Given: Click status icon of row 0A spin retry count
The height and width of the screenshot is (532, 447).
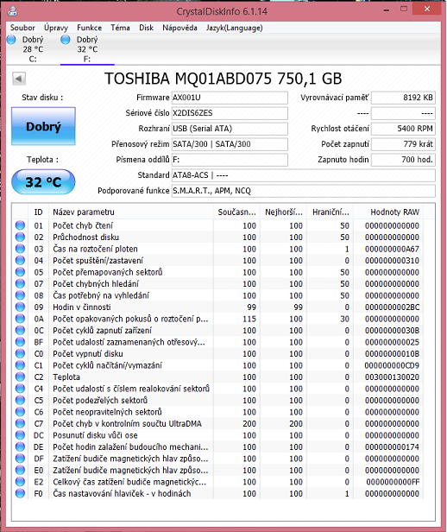Looking at the screenshot, I should [21, 319].
